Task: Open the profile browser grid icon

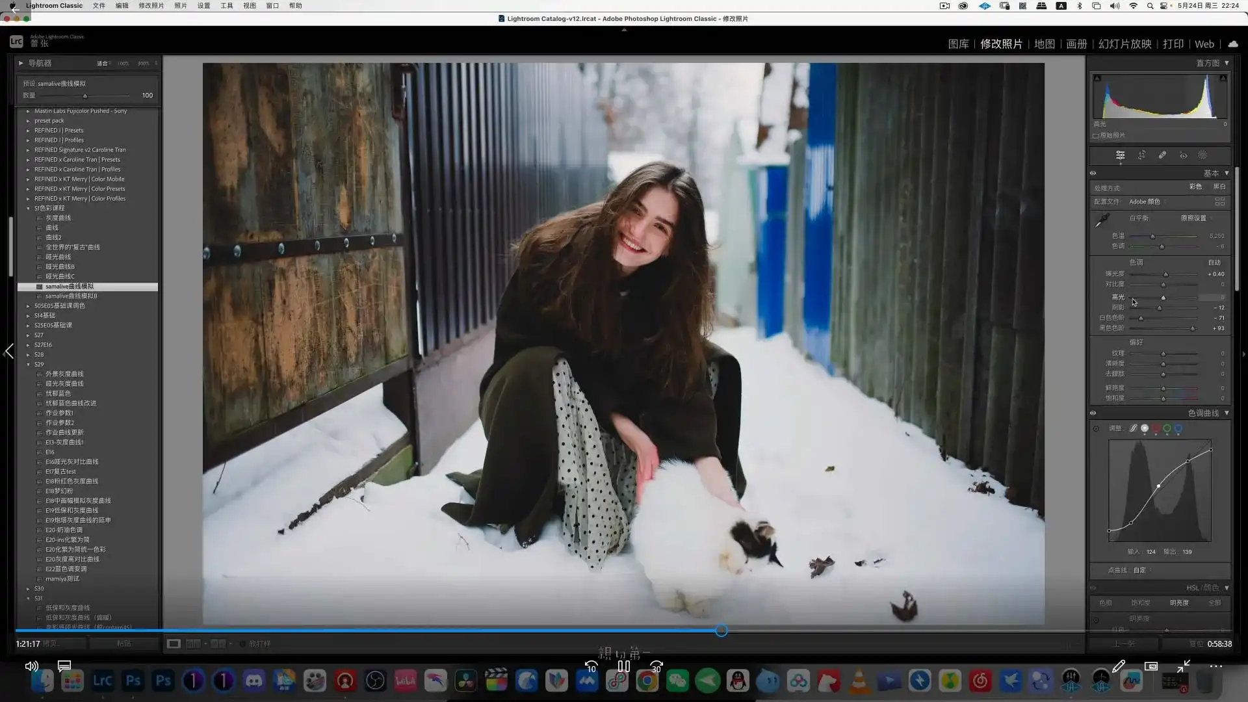Action: tap(1219, 201)
